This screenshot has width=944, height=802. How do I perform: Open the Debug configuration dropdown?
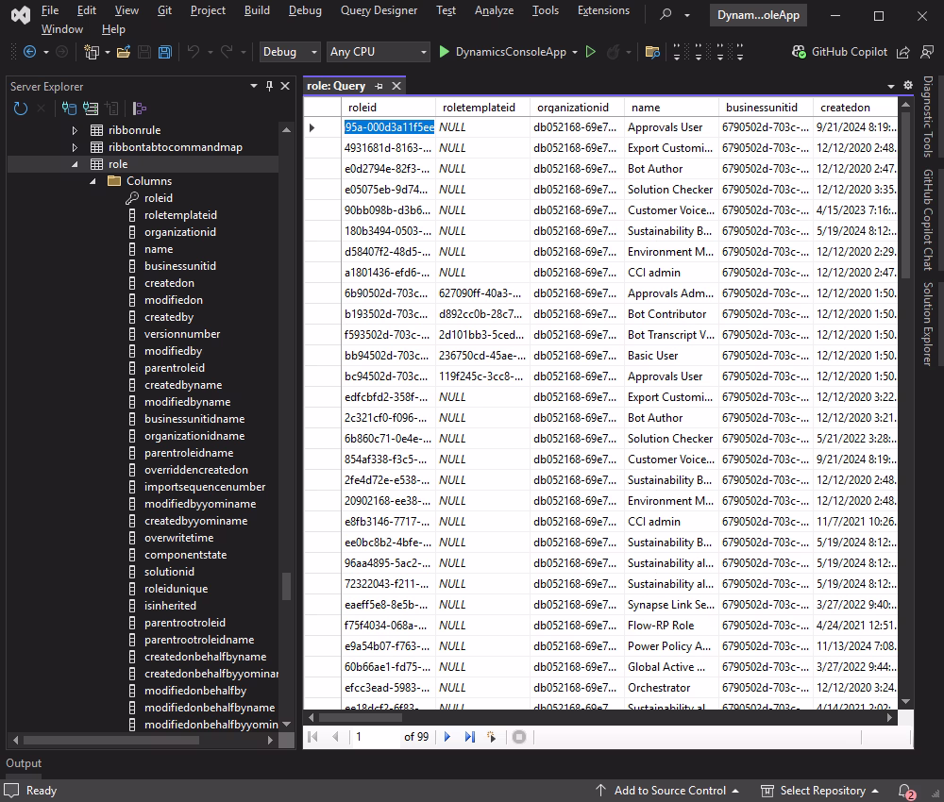point(290,52)
